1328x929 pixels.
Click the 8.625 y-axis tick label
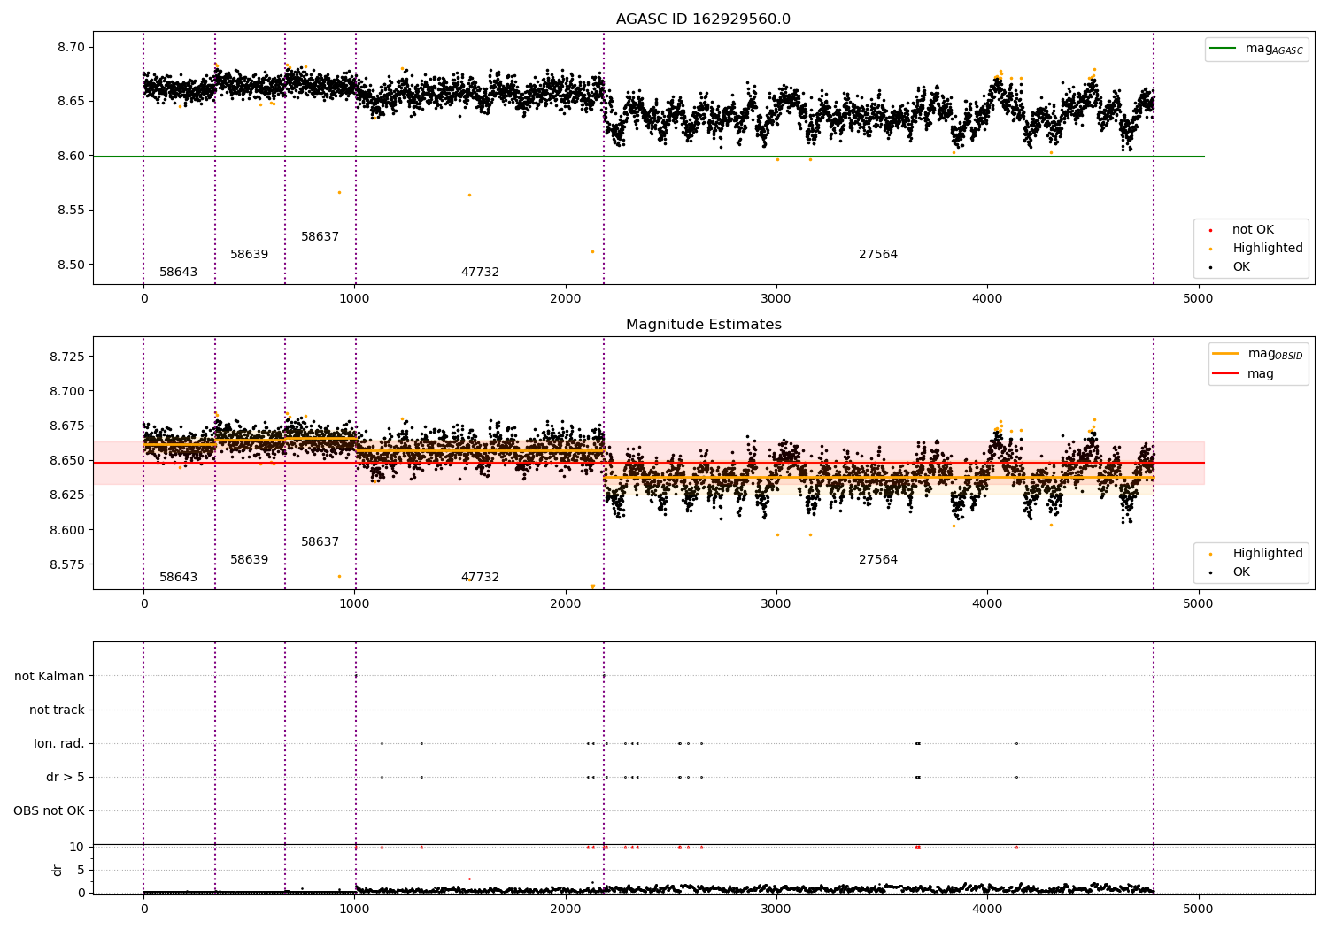[x=66, y=495]
